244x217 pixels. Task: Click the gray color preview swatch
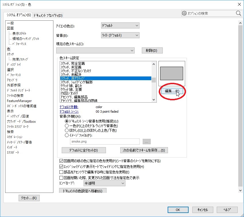(x=171, y=73)
